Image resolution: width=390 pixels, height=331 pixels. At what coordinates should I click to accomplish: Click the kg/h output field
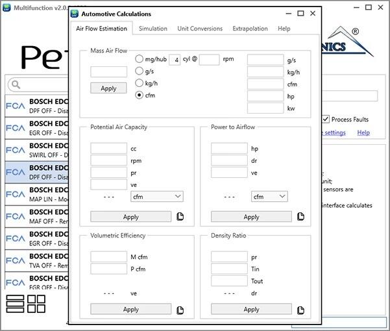click(265, 72)
